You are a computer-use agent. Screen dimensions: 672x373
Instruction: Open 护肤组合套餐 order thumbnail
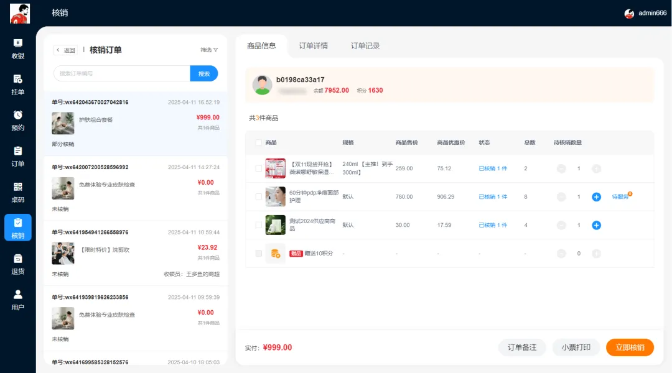(x=63, y=123)
